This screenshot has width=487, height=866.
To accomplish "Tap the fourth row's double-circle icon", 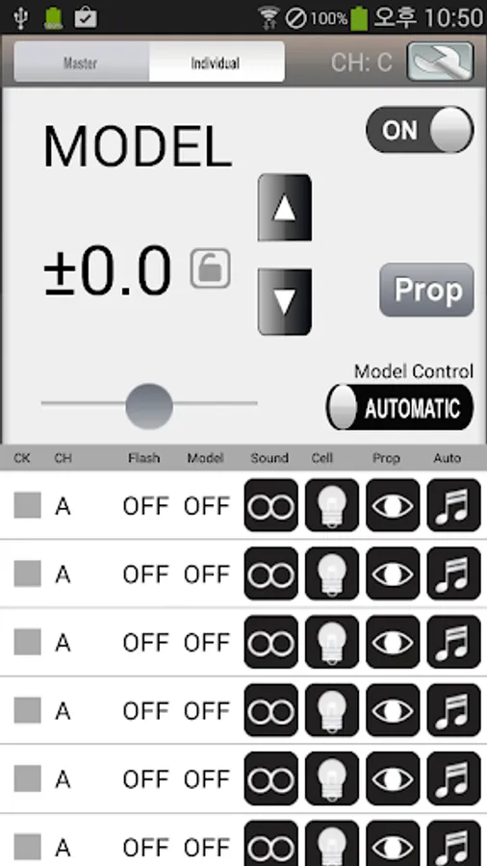I will [x=271, y=710].
